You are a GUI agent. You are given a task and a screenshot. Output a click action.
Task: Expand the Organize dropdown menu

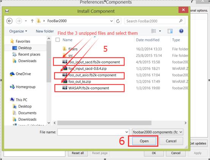tap(18, 31)
